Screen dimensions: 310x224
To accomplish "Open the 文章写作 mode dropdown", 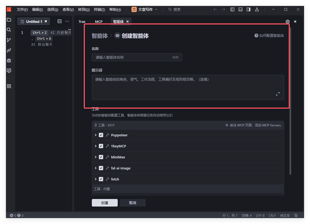I will (145, 9).
